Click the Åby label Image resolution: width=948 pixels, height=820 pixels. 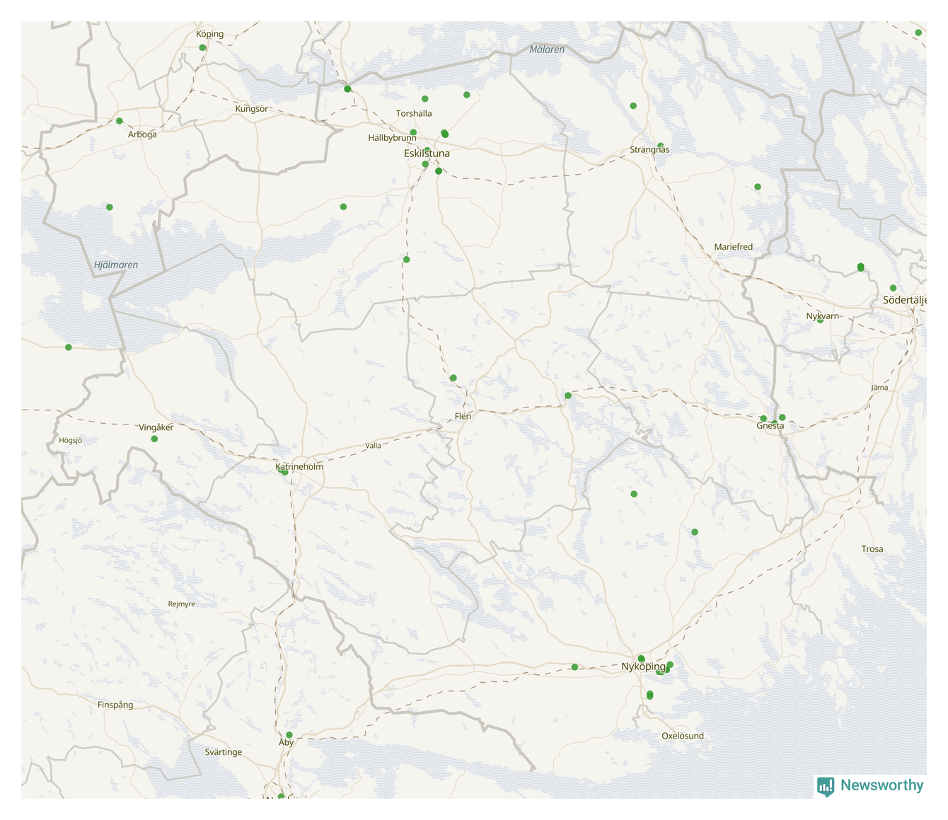286,742
